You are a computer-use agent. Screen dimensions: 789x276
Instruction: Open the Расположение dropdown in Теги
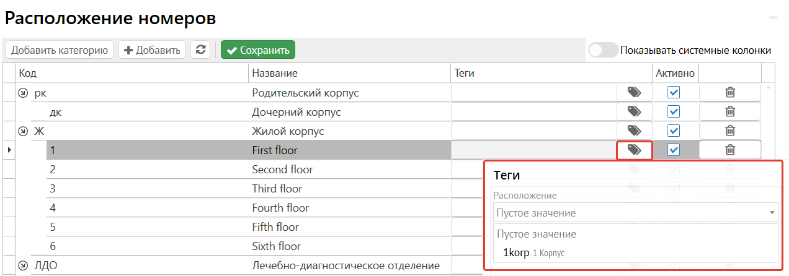pyautogui.click(x=635, y=213)
